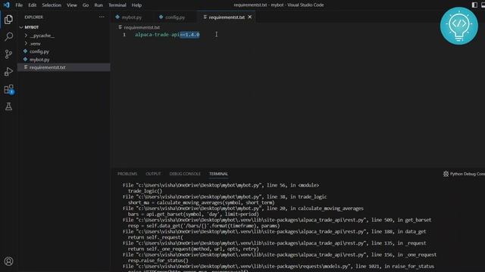Open the Edit menu
The image size is (485, 272).
[x=32, y=5]
